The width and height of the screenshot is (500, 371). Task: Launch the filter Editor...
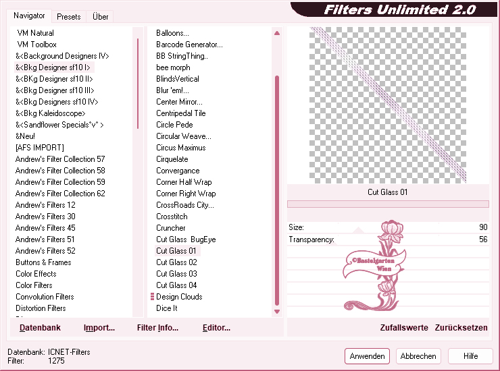(x=216, y=328)
